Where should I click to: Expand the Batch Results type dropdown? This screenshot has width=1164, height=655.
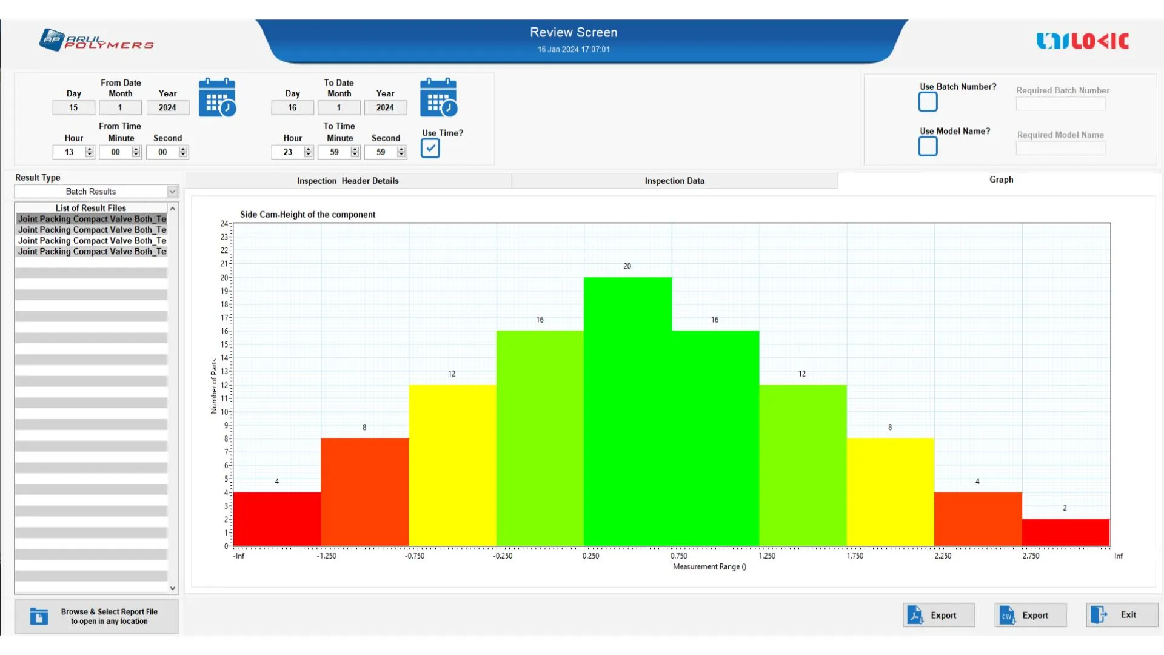click(172, 192)
